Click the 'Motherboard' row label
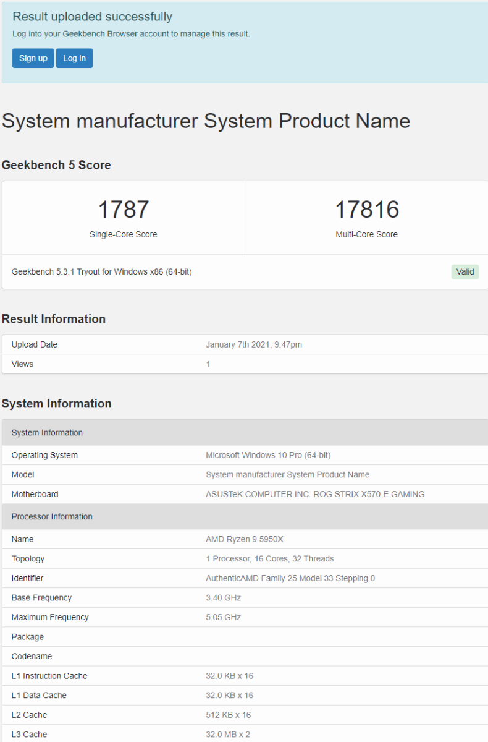The height and width of the screenshot is (742, 488). [35, 494]
